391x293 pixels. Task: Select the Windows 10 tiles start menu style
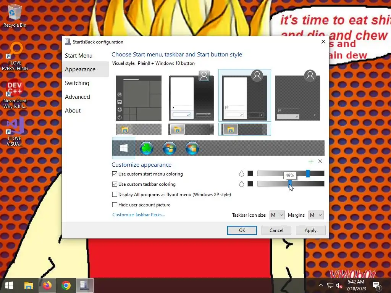[x=138, y=98]
